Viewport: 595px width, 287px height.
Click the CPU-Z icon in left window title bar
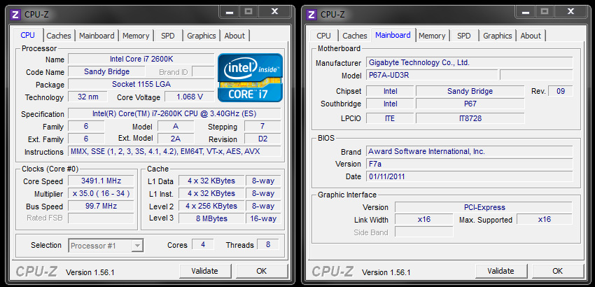pyautogui.click(x=15, y=15)
